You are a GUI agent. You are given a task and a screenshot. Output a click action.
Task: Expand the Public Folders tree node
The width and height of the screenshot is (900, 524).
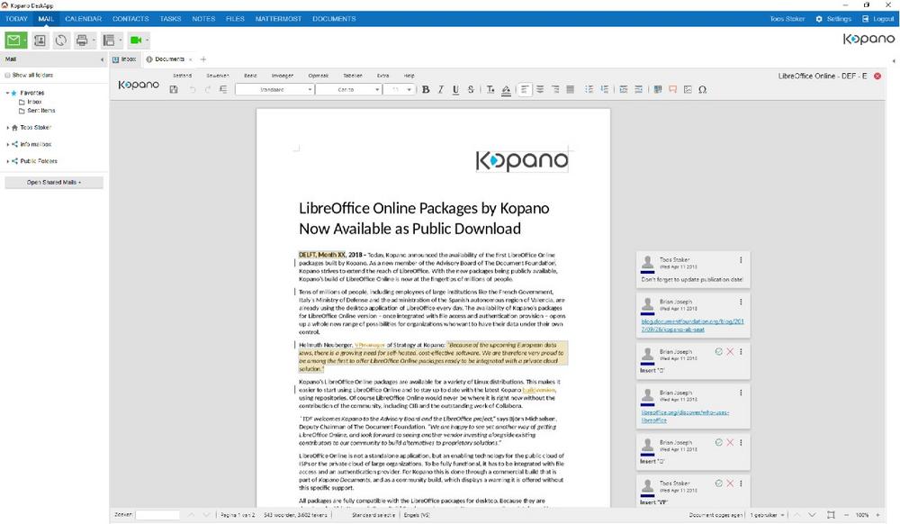click(x=7, y=161)
